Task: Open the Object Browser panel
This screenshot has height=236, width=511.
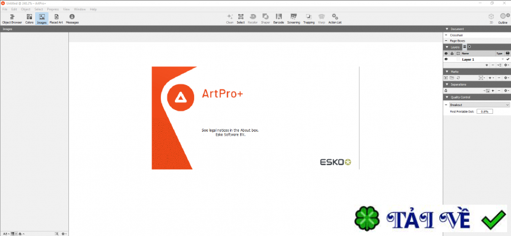Action: 12,19
